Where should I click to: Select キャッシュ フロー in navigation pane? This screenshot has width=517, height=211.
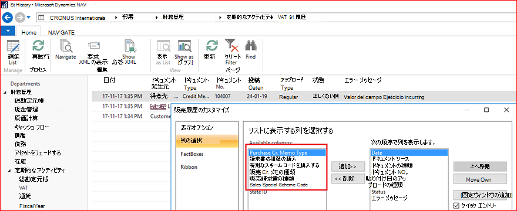31,127
